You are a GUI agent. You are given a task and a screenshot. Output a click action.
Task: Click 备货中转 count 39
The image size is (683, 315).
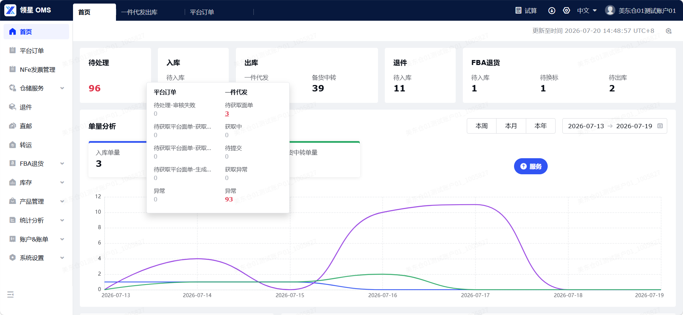coord(318,88)
